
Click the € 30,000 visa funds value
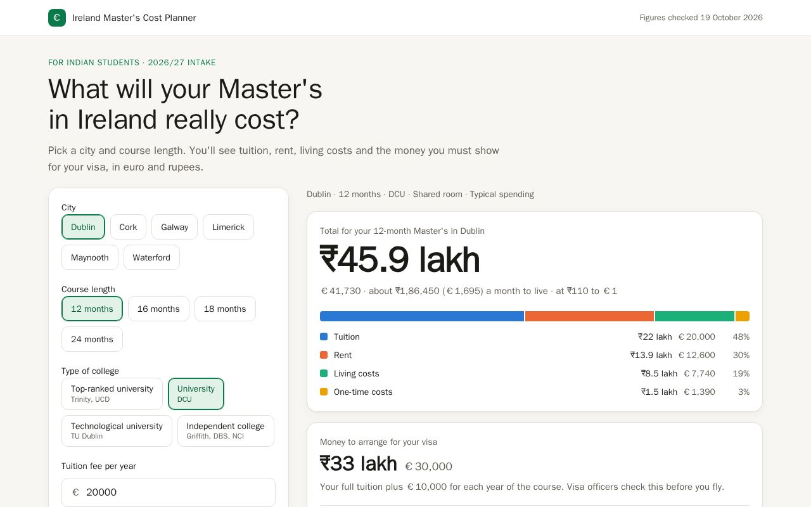(x=428, y=466)
